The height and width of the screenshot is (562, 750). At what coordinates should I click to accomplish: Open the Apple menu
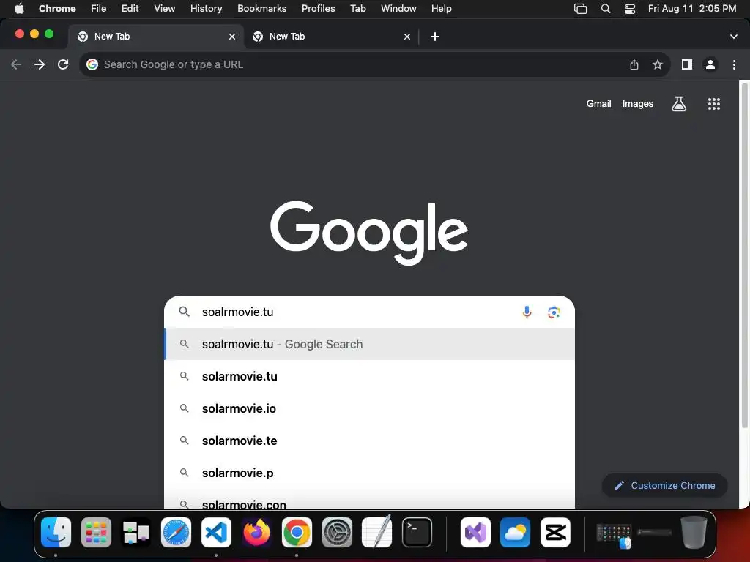point(19,9)
